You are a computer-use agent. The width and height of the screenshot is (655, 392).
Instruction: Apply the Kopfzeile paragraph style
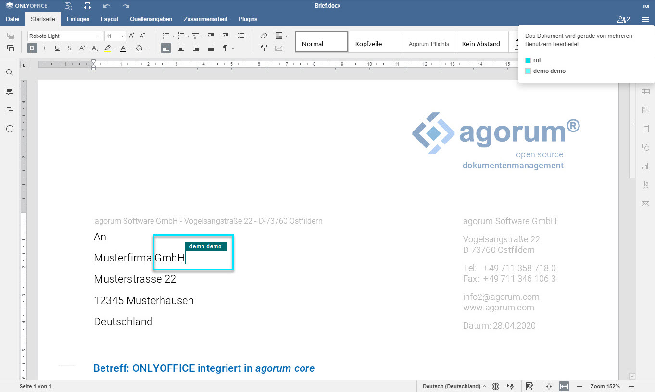tap(374, 44)
